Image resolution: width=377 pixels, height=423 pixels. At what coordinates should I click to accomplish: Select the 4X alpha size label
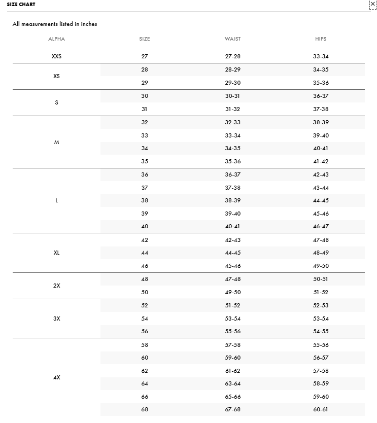(x=57, y=378)
